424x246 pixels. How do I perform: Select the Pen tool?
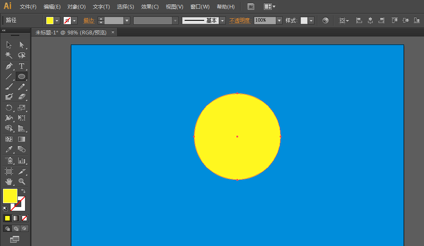[x=8, y=66]
